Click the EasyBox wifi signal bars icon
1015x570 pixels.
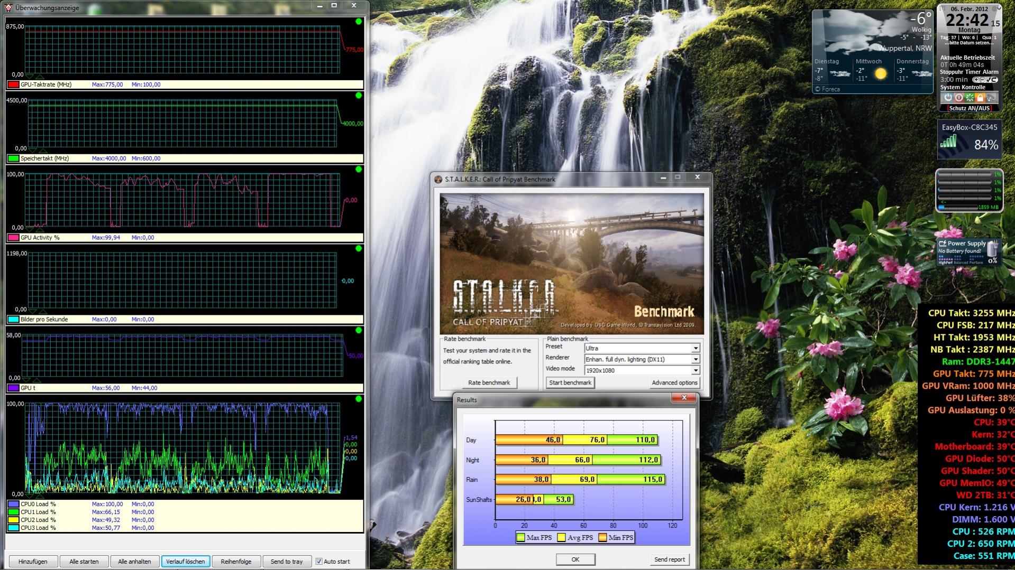click(948, 141)
